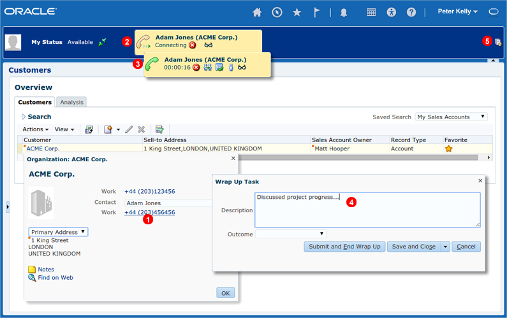The image size is (507, 318).
Task: Click glasses icon on Connecting notification
Action: coord(209,45)
